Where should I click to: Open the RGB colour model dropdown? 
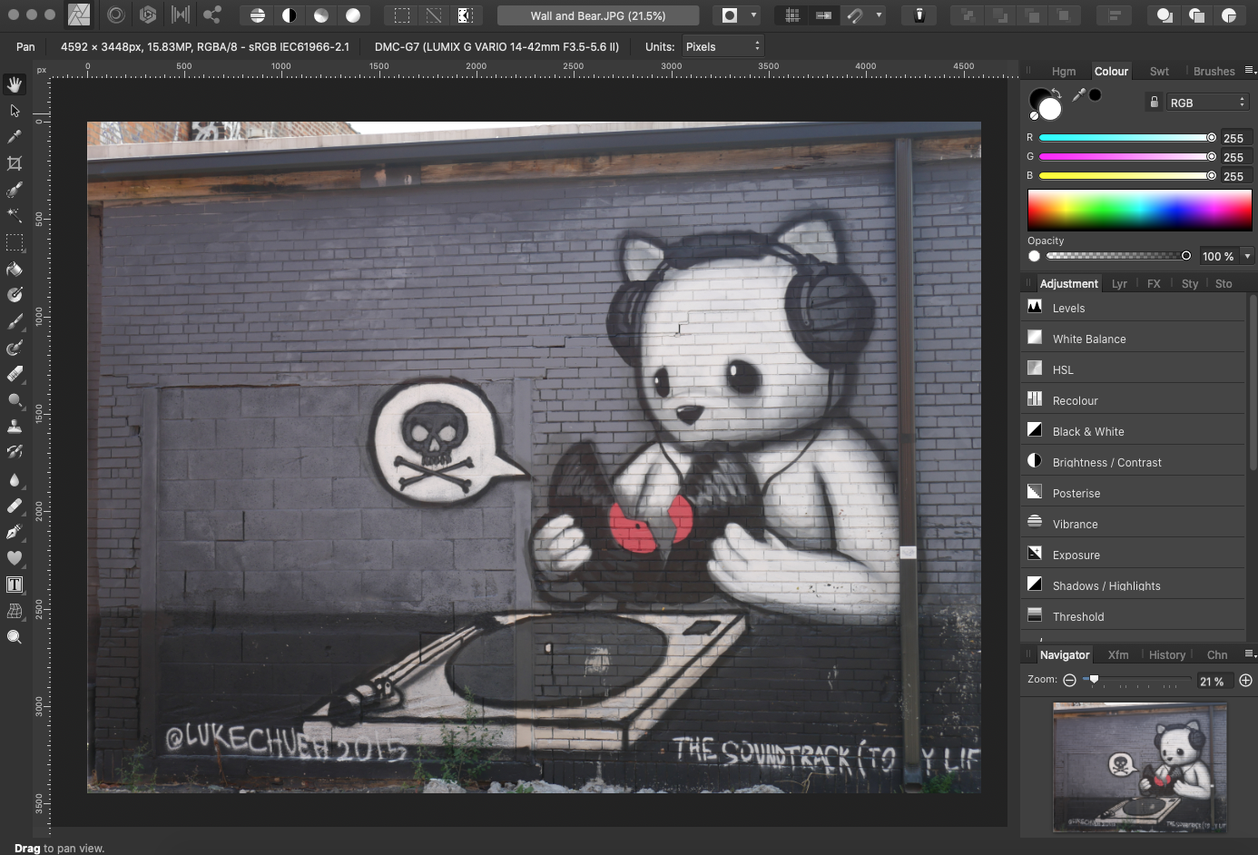1207,103
